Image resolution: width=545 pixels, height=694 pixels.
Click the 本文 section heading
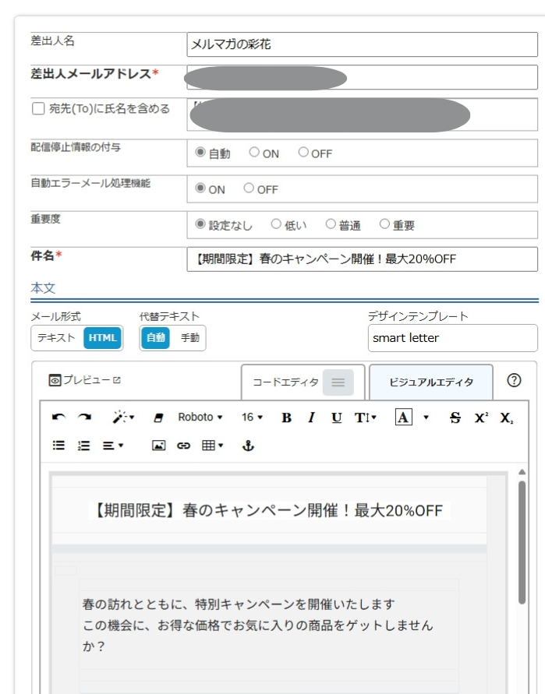pos(43,288)
